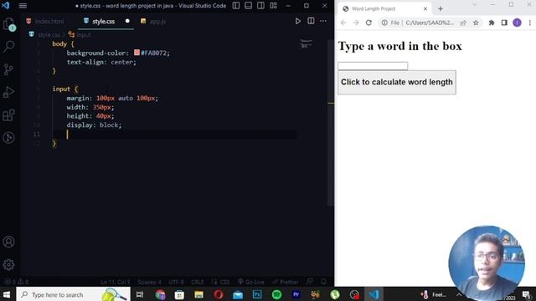The height and width of the screenshot is (301, 536).
Task: Toggle the primary side bar layout icon
Action: coord(236,6)
